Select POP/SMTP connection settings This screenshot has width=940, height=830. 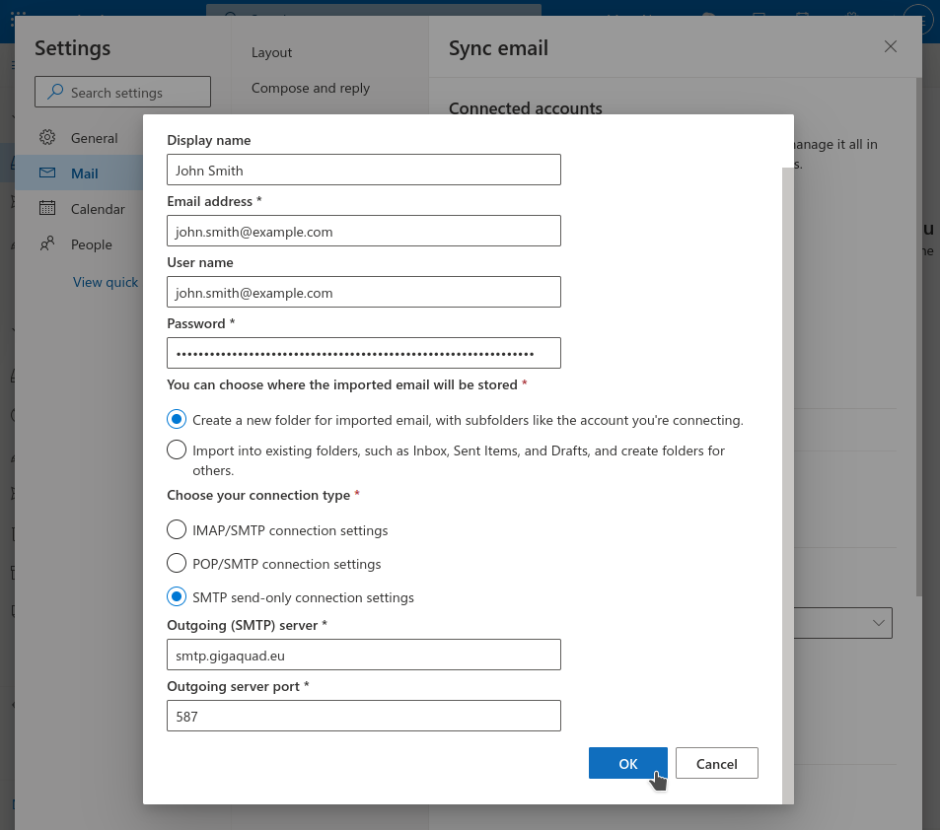177,563
